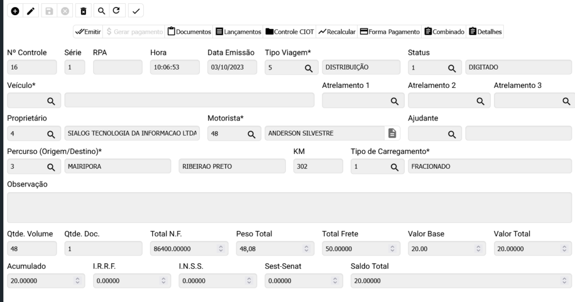The height and width of the screenshot is (302, 575).
Task: Open the Documentos section
Action: click(x=189, y=32)
